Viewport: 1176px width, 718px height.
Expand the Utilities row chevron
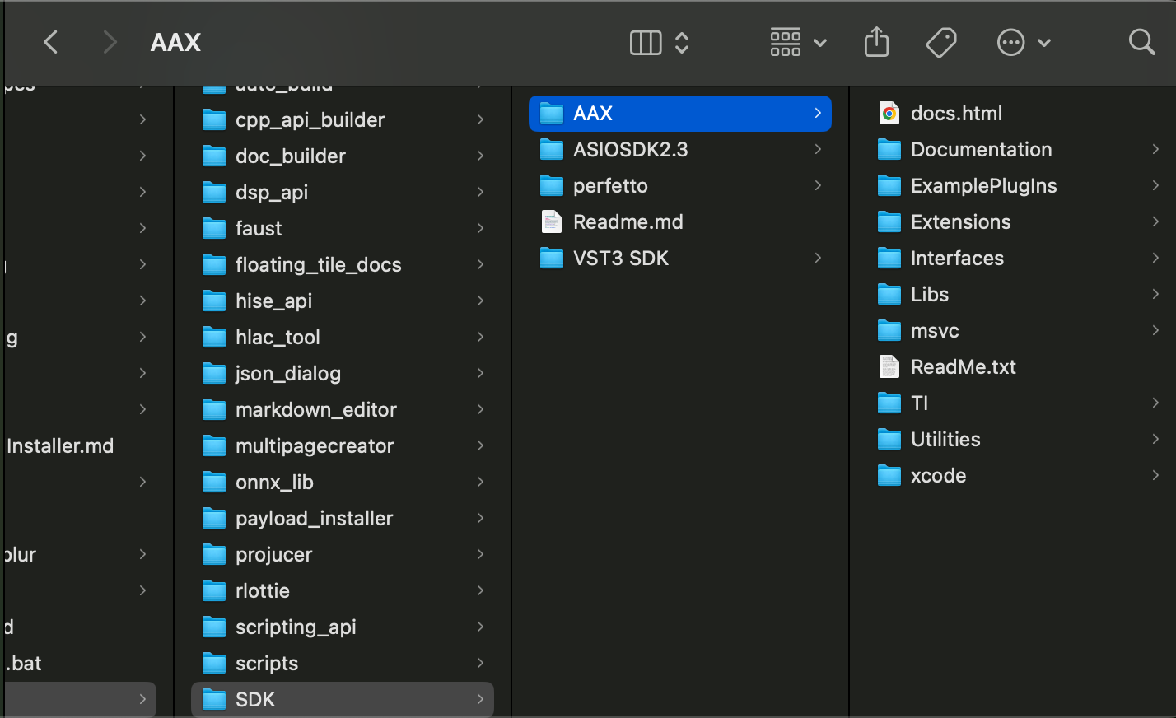click(1155, 440)
